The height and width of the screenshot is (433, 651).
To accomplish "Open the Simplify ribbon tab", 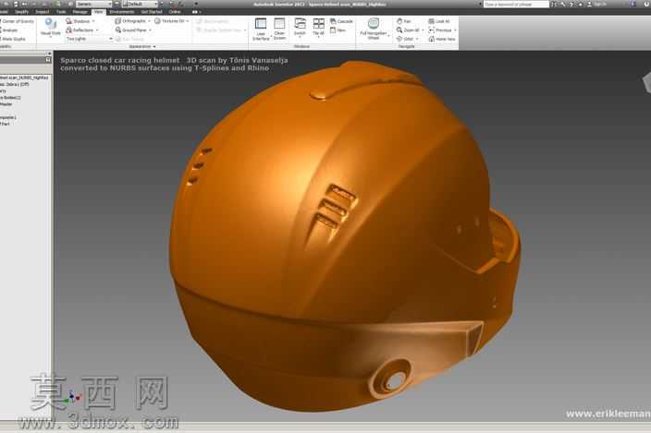I will point(21,12).
